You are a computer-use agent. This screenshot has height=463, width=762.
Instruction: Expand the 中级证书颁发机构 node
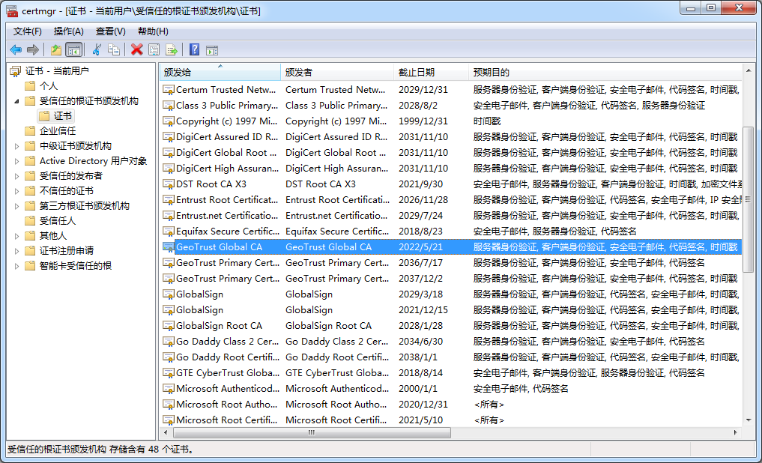tap(17, 146)
